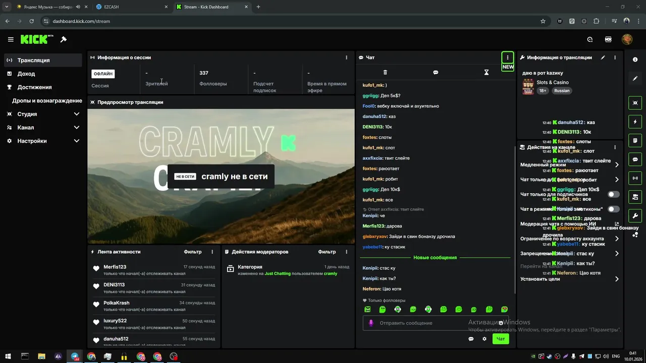
Task: Click the microphone icon in the message box
Action: tap(371, 323)
